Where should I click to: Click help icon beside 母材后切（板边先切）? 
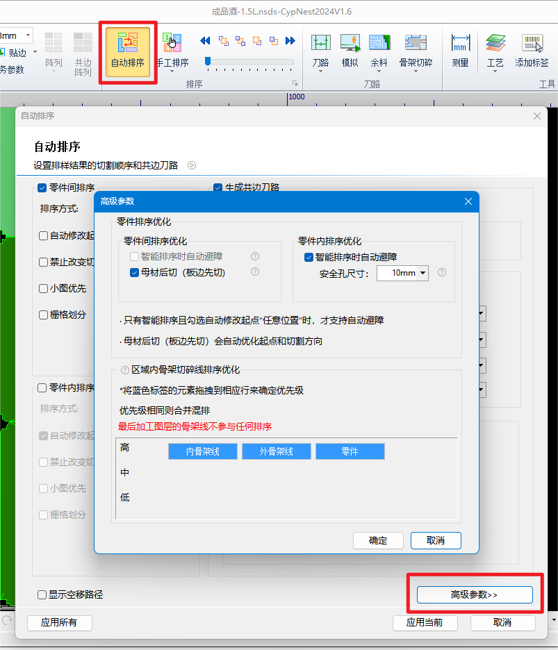coord(255,272)
